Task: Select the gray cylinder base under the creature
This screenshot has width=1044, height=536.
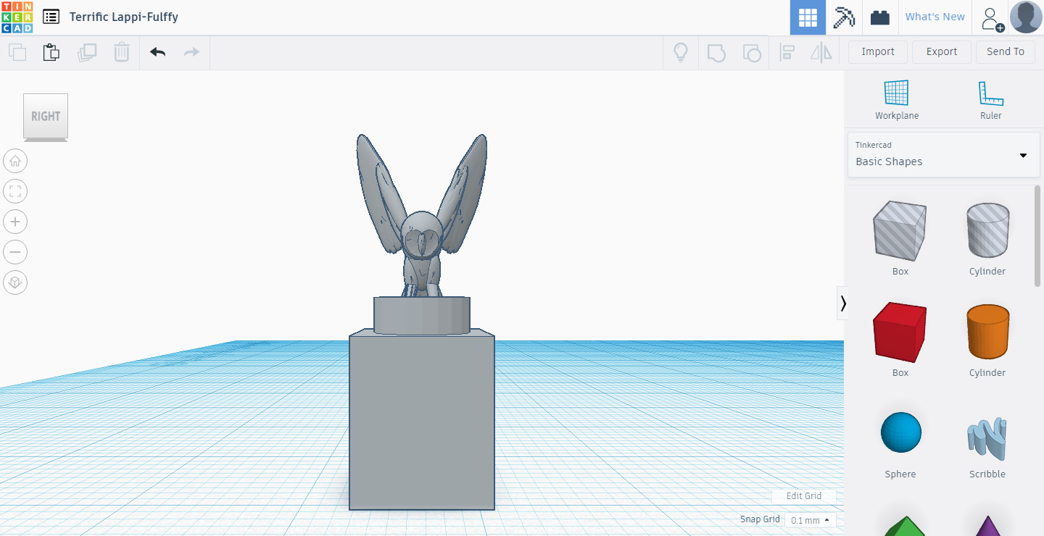Action: (x=422, y=317)
